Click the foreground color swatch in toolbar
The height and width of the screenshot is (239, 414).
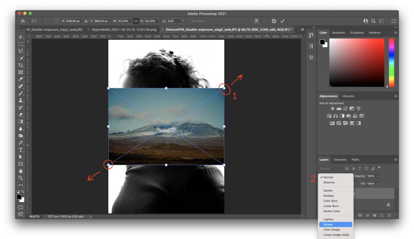19,197
